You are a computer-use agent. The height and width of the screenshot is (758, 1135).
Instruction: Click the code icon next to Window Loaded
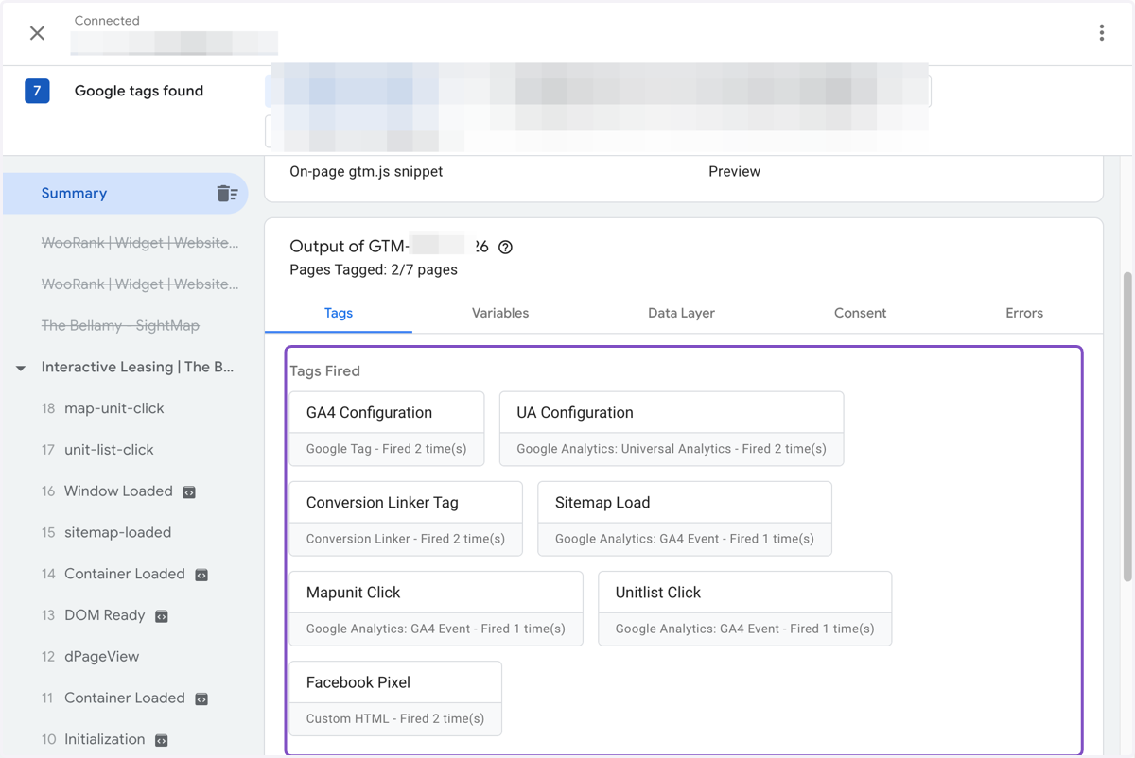click(x=189, y=491)
